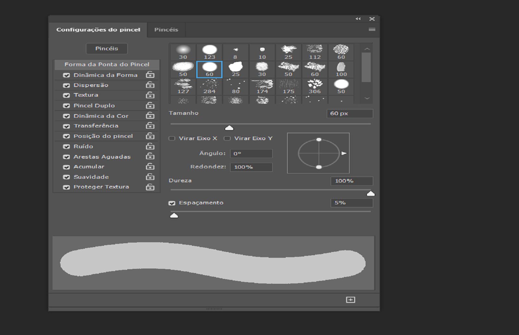
Task: Close the brush settings panel
Action: pos(372,19)
